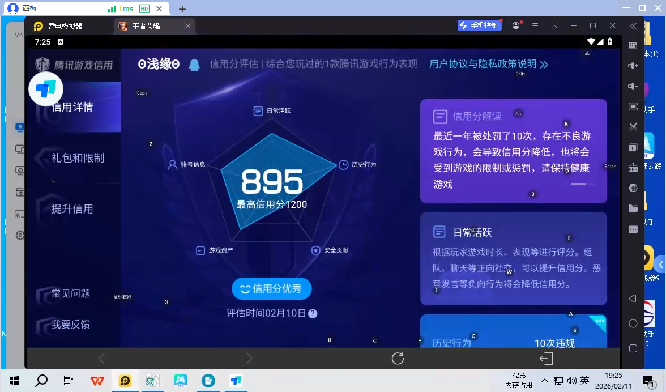This screenshot has width=666, height=392.
Task: Click the QQ bell notification icon beside 浅缘
Action: [195, 64]
